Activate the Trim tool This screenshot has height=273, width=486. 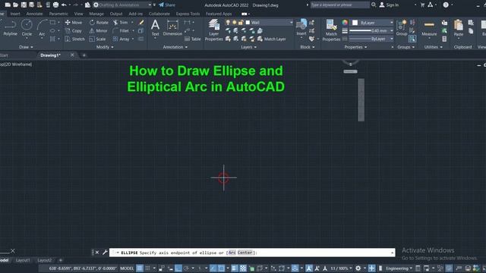coord(120,23)
